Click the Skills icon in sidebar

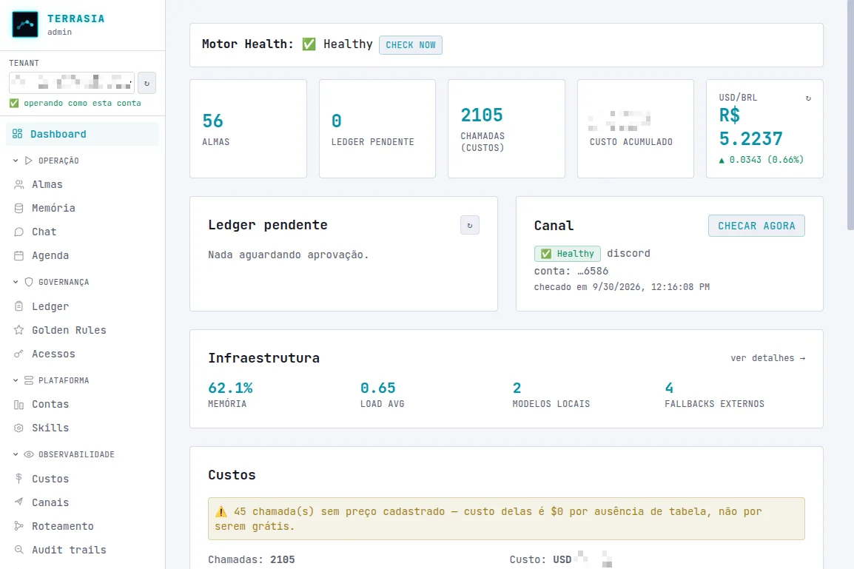[19, 428]
